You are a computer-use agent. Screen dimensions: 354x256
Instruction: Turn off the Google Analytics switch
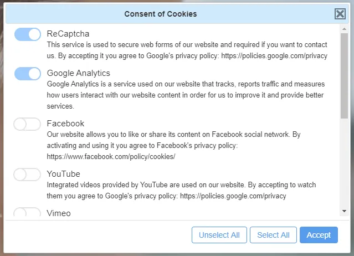click(x=27, y=74)
